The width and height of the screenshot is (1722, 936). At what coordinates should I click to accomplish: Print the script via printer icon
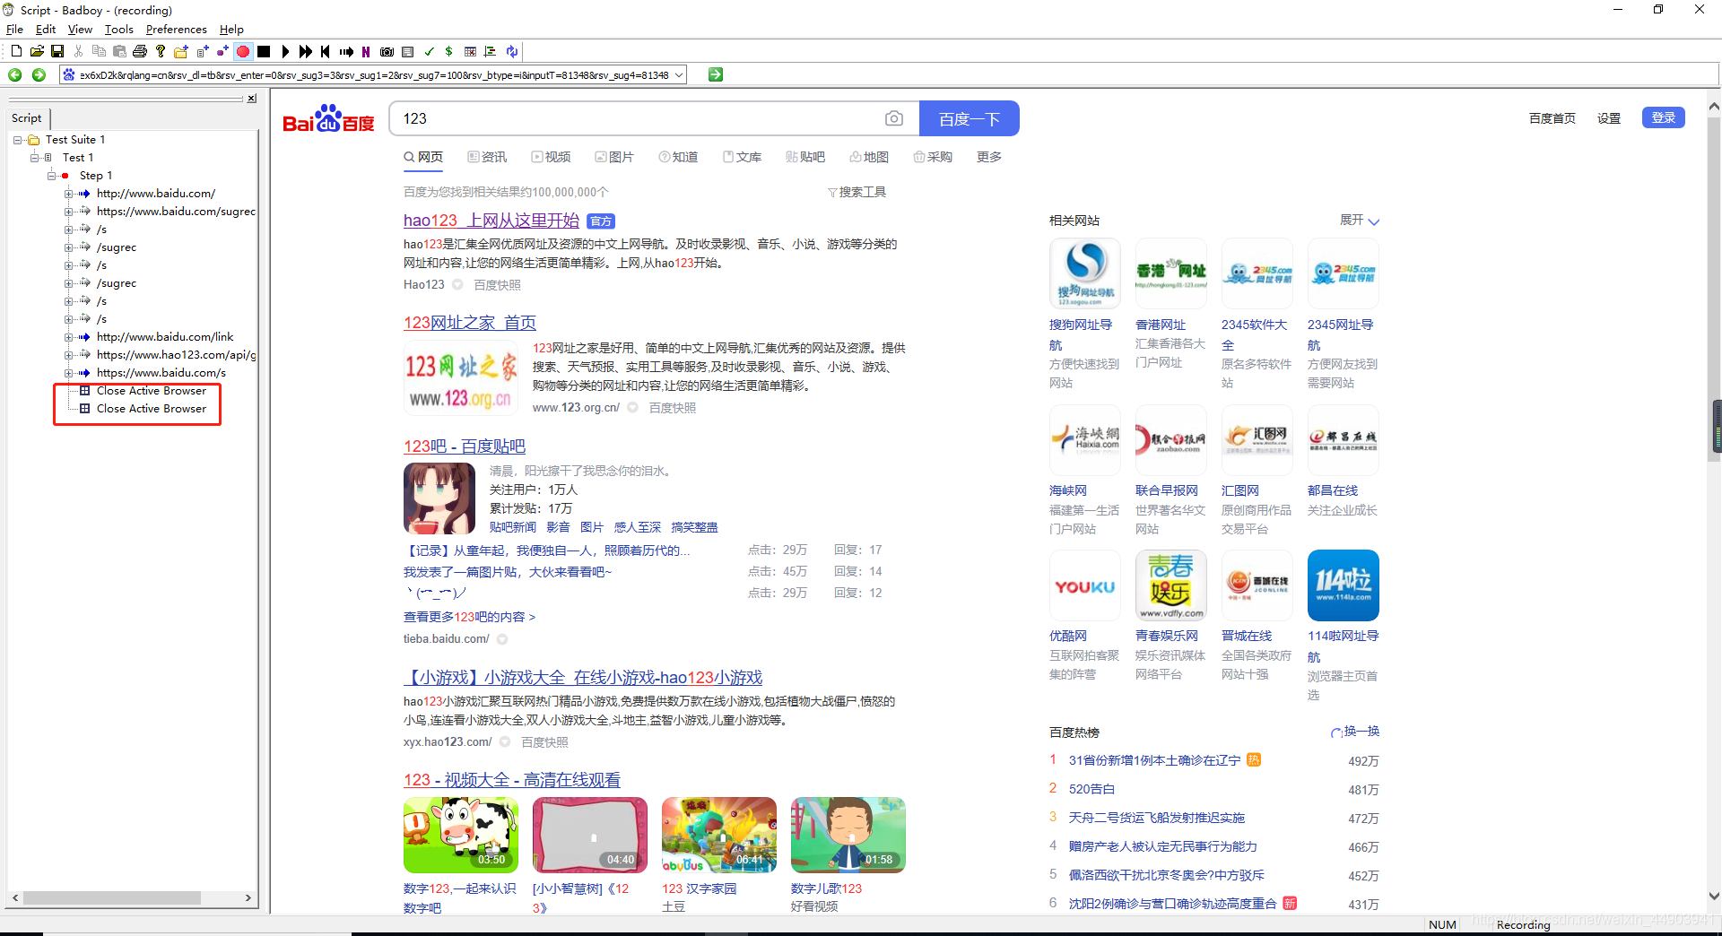pos(140,51)
